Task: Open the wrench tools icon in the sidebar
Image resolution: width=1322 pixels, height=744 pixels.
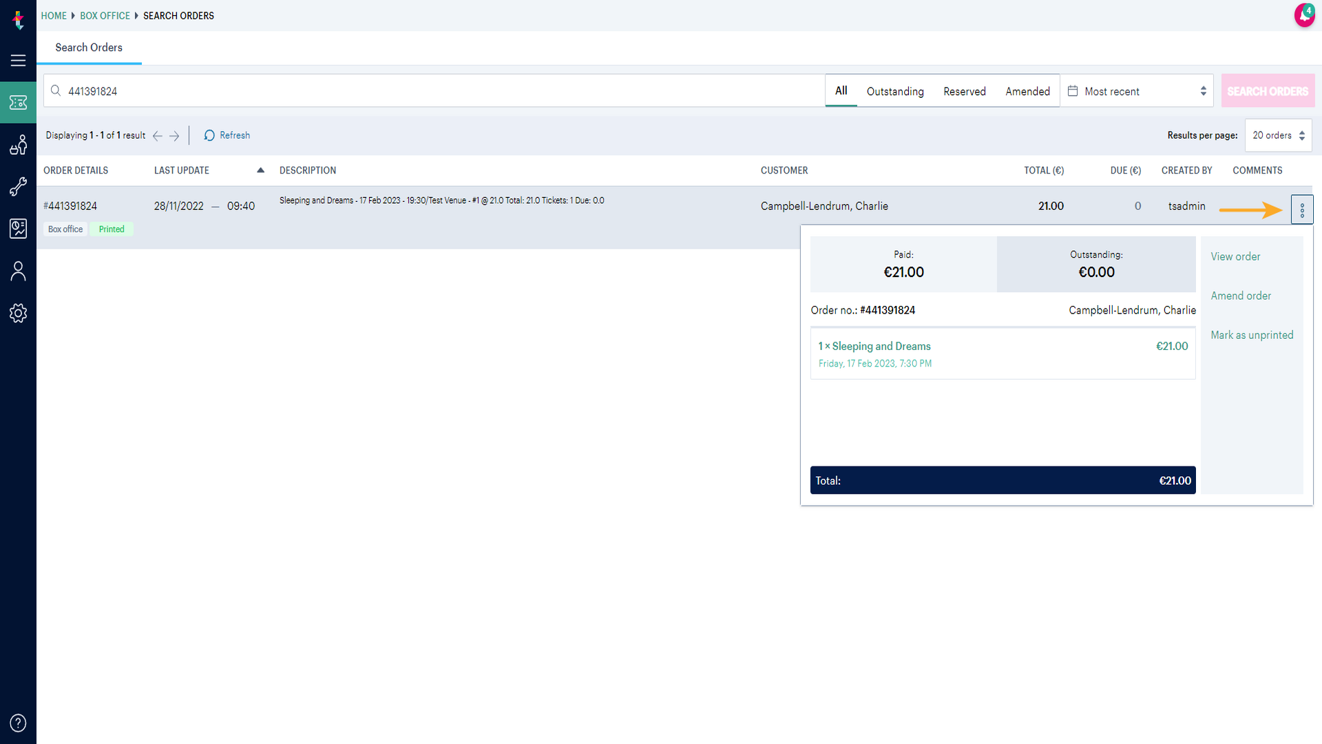Action: [19, 187]
